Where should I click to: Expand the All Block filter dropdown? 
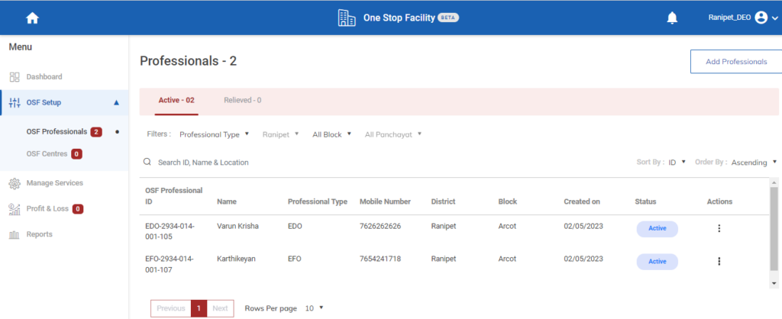331,134
